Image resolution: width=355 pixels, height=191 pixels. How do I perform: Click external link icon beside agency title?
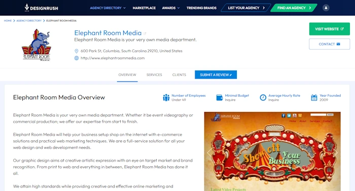(x=145, y=33)
